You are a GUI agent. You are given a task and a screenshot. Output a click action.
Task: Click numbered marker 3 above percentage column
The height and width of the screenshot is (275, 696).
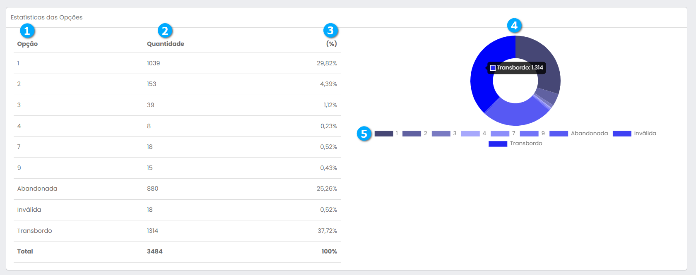point(330,30)
